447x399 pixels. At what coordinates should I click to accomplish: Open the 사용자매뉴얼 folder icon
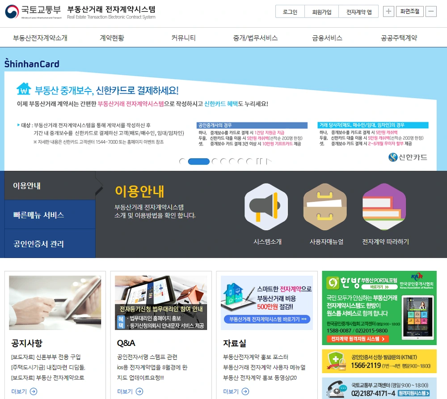(325, 207)
